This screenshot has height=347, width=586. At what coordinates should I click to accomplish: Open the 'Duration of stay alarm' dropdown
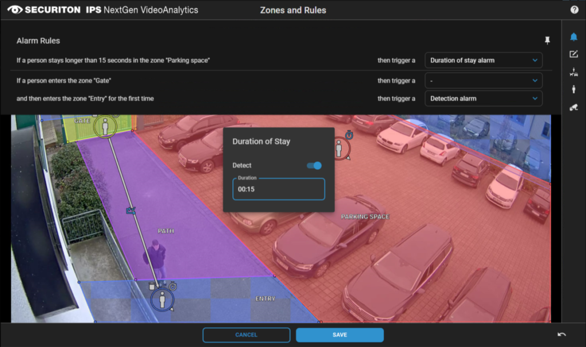pyautogui.click(x=484, y=60)
